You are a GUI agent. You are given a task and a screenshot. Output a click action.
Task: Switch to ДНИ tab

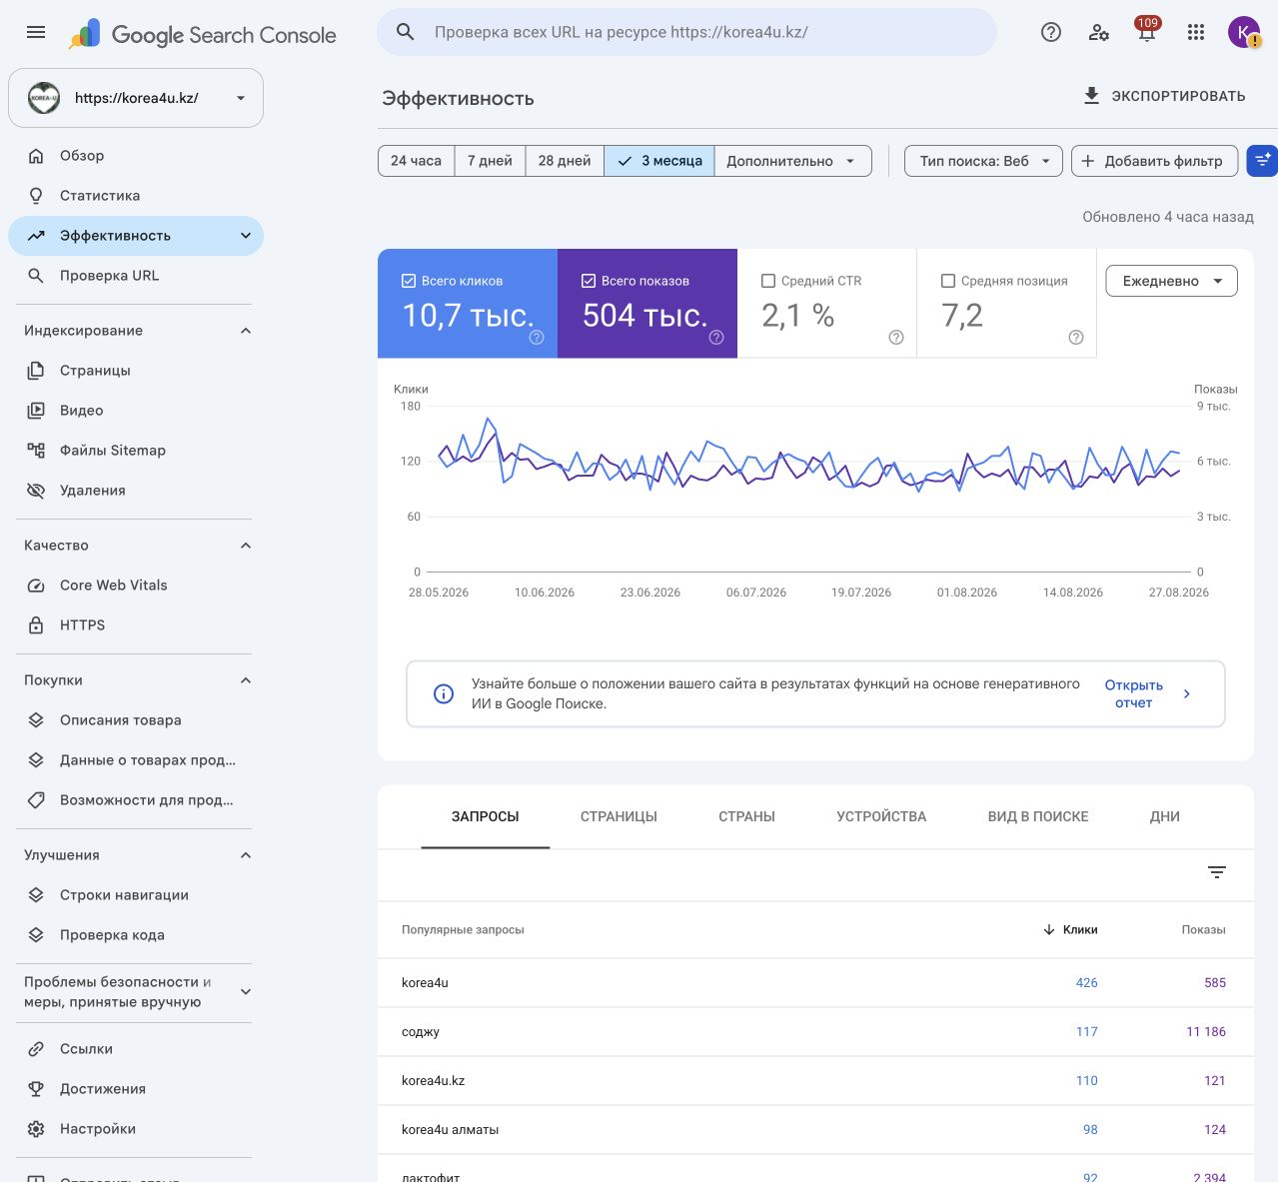point(1165,817)
